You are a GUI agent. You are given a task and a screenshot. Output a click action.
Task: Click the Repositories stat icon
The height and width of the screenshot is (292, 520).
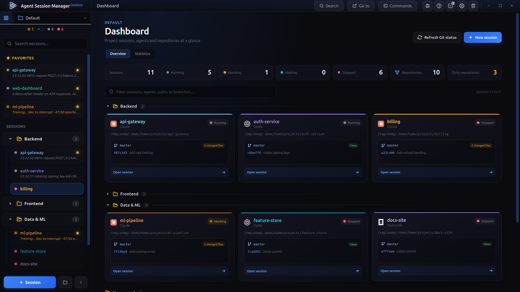[397, 72]
